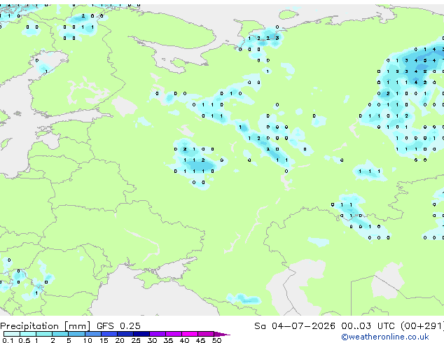Click the 1–2 mm legend color swatch
The width and height of the screenshot is (444, 343).
pyautogui.click(x=44, y=334)
